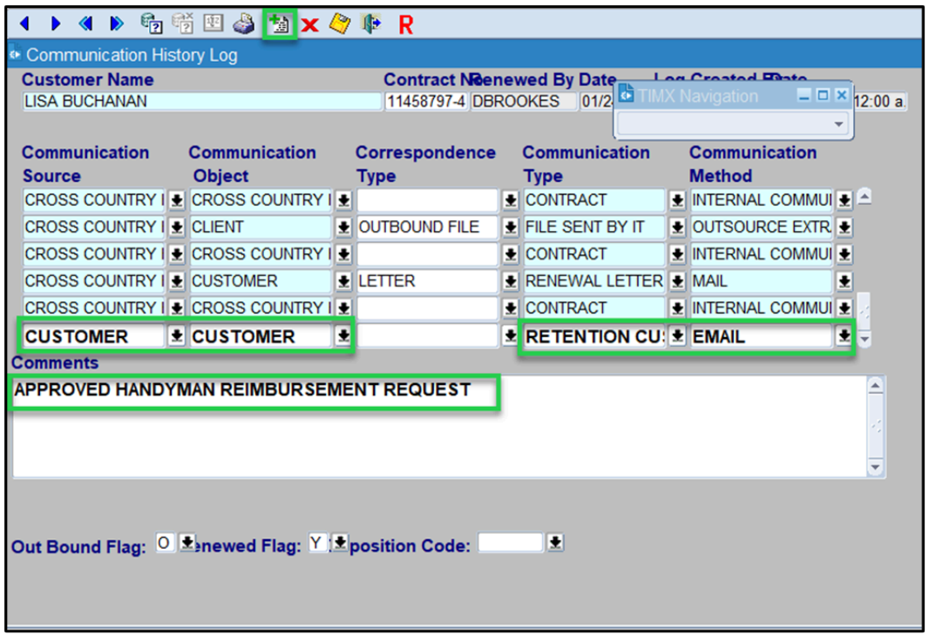
Task: Select the RENEWAL LETTER communication type cell
Action: click(x=594, y=280)
